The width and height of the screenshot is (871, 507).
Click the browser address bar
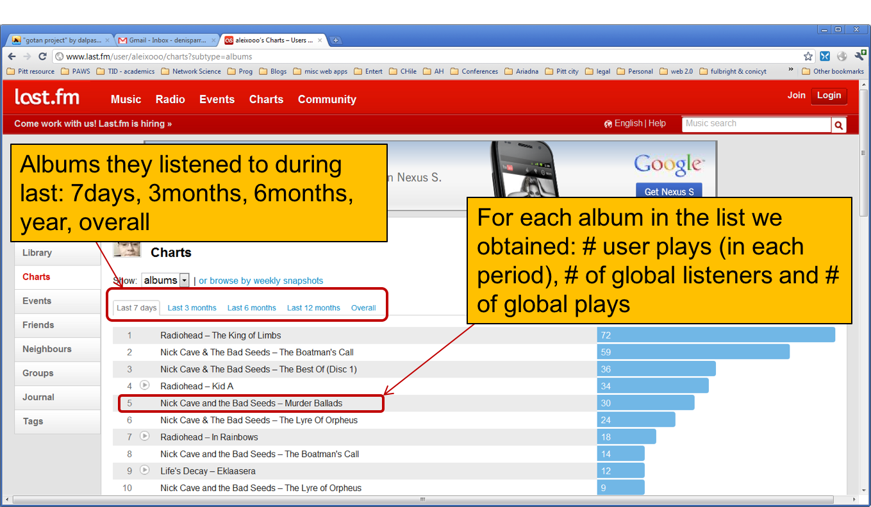tap(426, 56)
